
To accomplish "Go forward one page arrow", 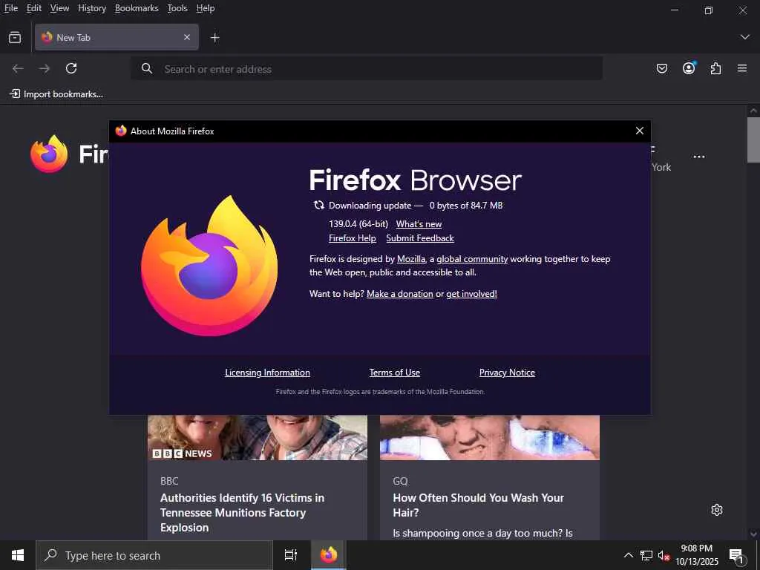I will coord(44,69).
